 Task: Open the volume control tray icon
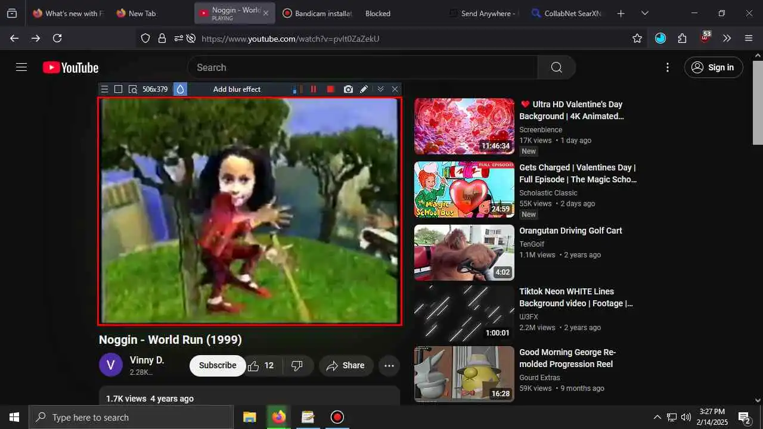coord(686,417)
